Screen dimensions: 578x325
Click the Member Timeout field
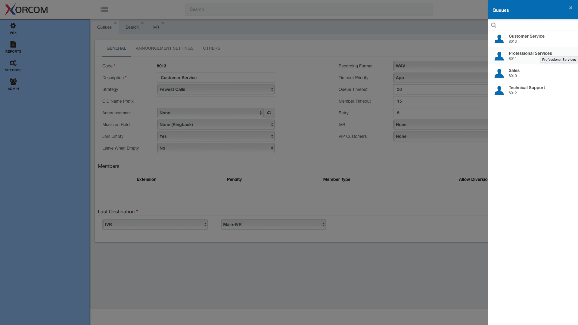[x=440, y=101]
